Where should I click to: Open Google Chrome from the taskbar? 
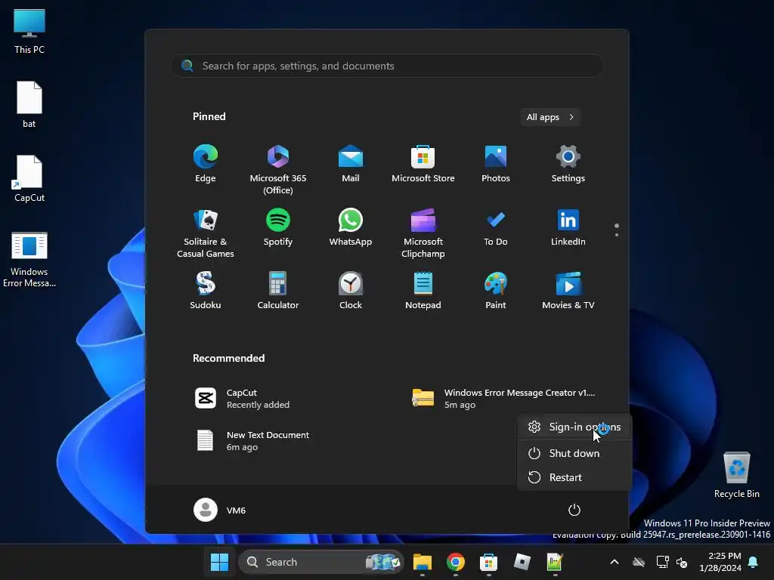pos(456,562)
